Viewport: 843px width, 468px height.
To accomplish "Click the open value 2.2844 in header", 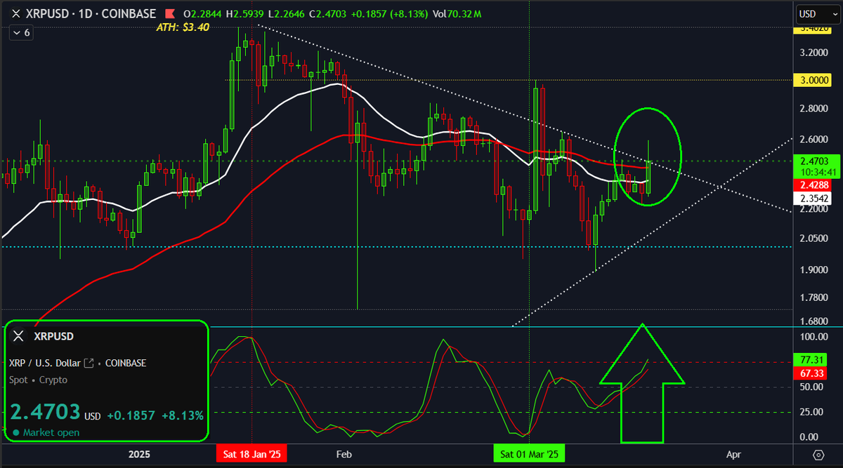I will click(x=204, y=13).
